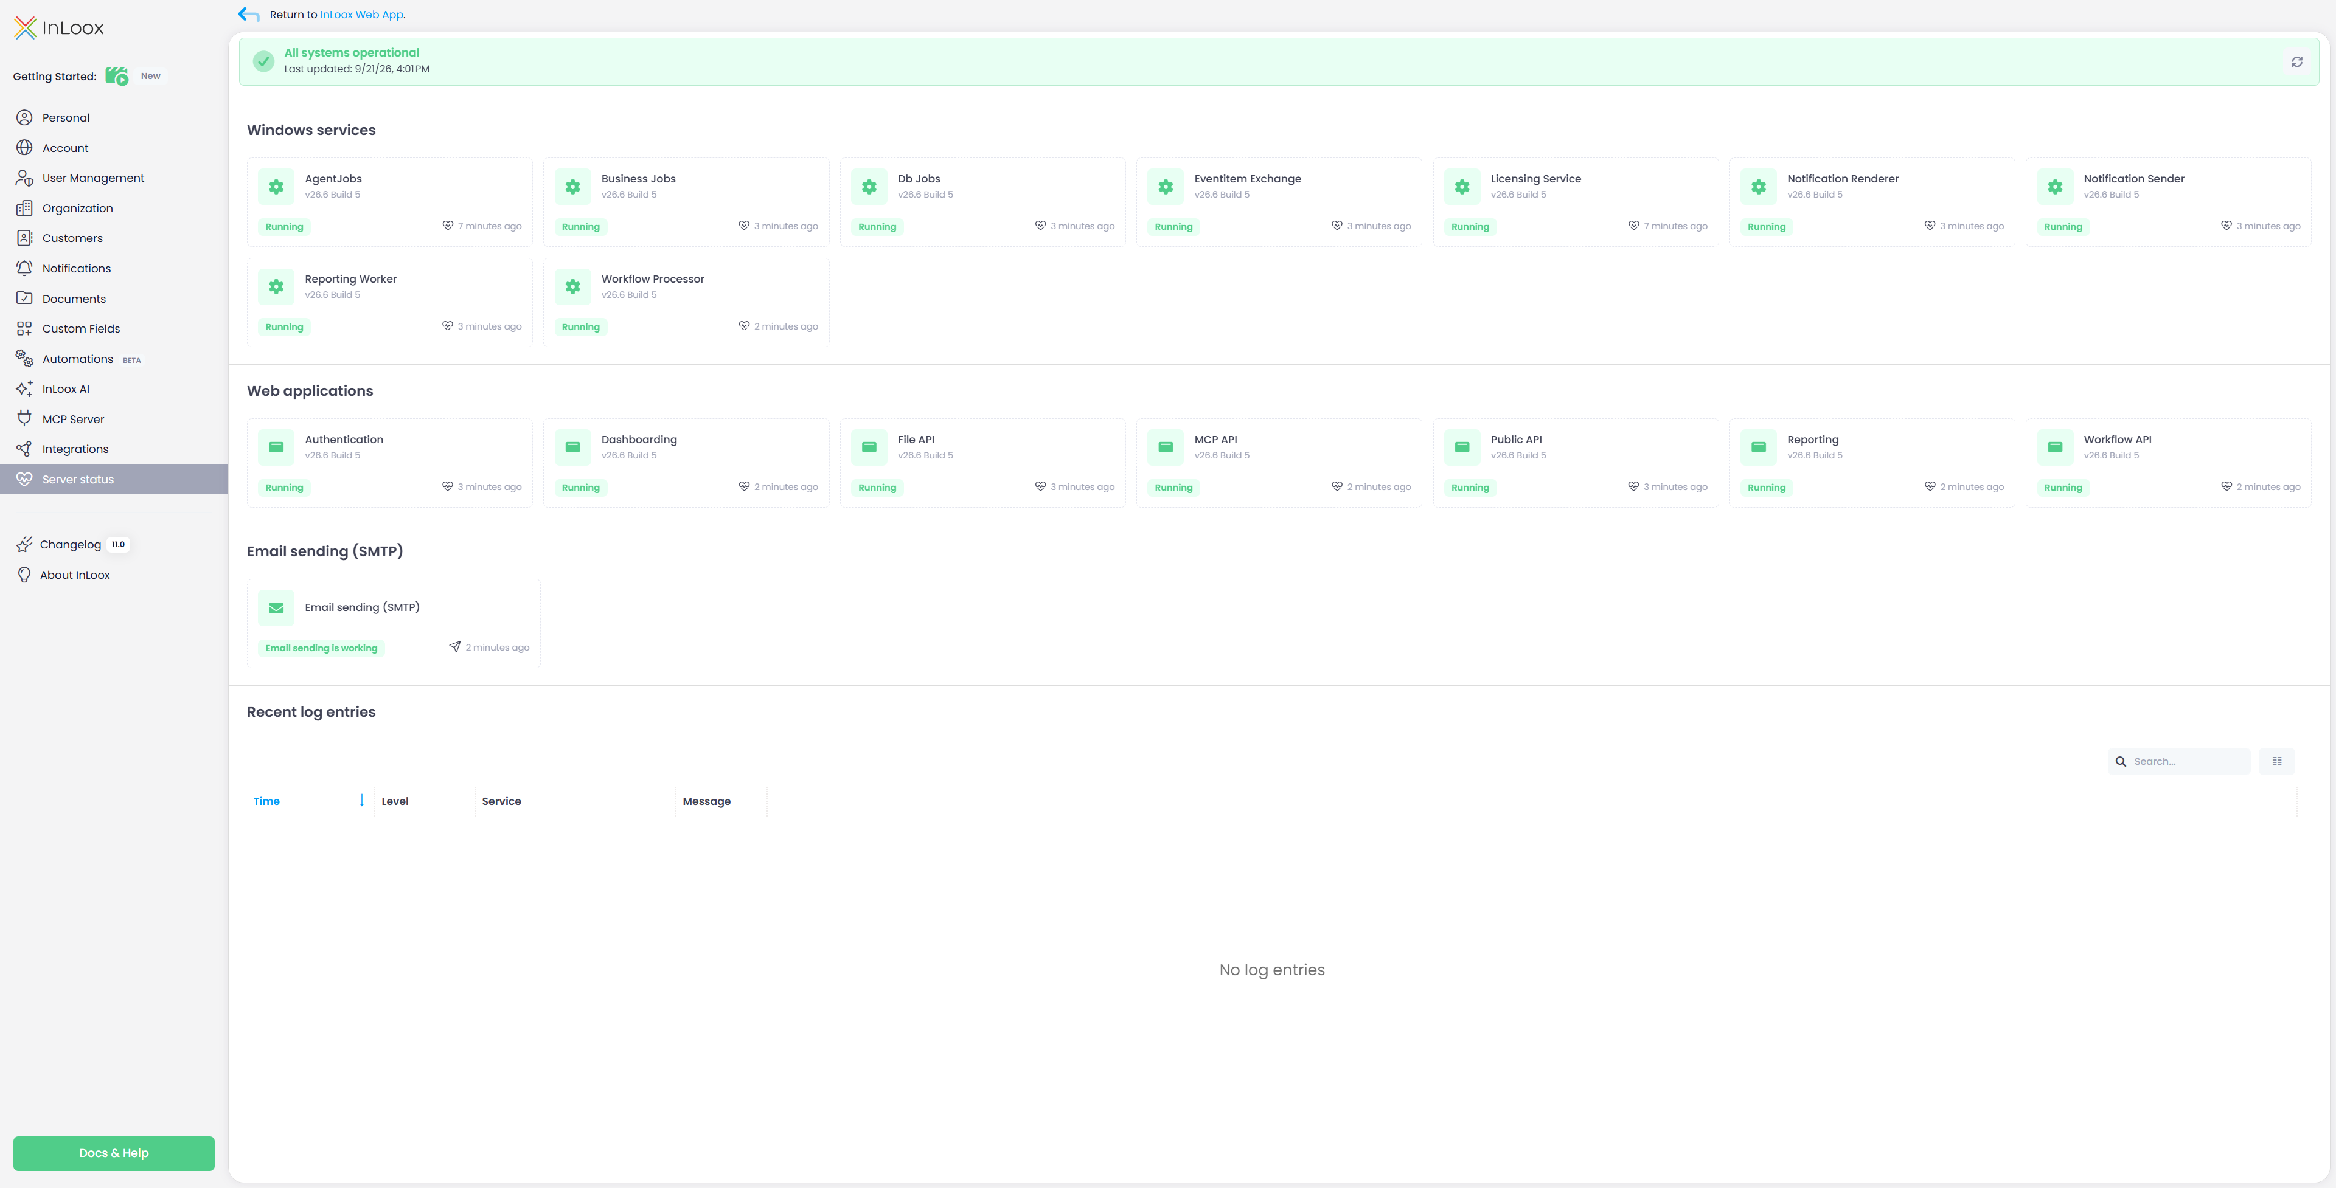Focus the log Search field
Viewport: 2336px width, 1188px height.
coord(2179,761)
